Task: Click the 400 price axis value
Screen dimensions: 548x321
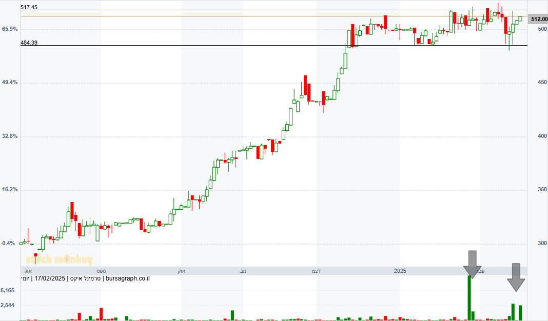Action: (x=542, y=136)
